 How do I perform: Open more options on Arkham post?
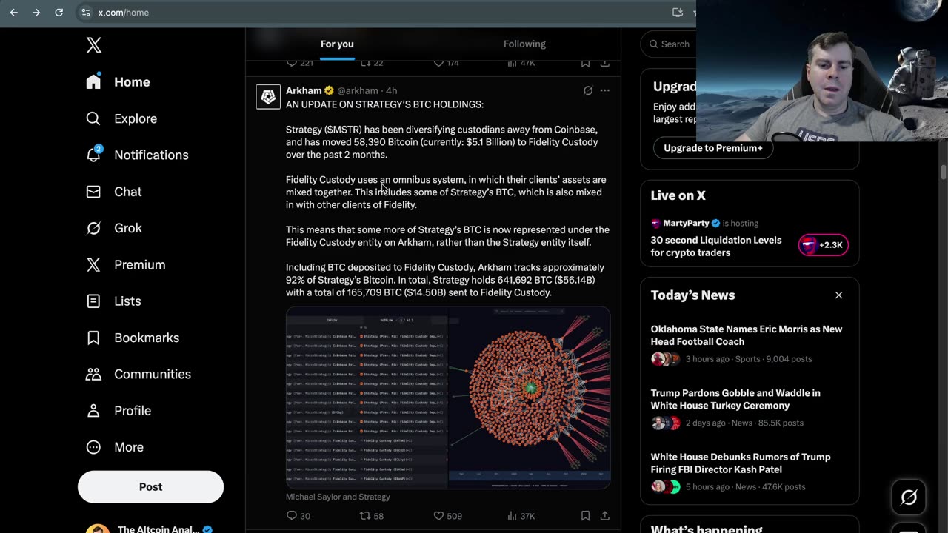tap(605, 90)
